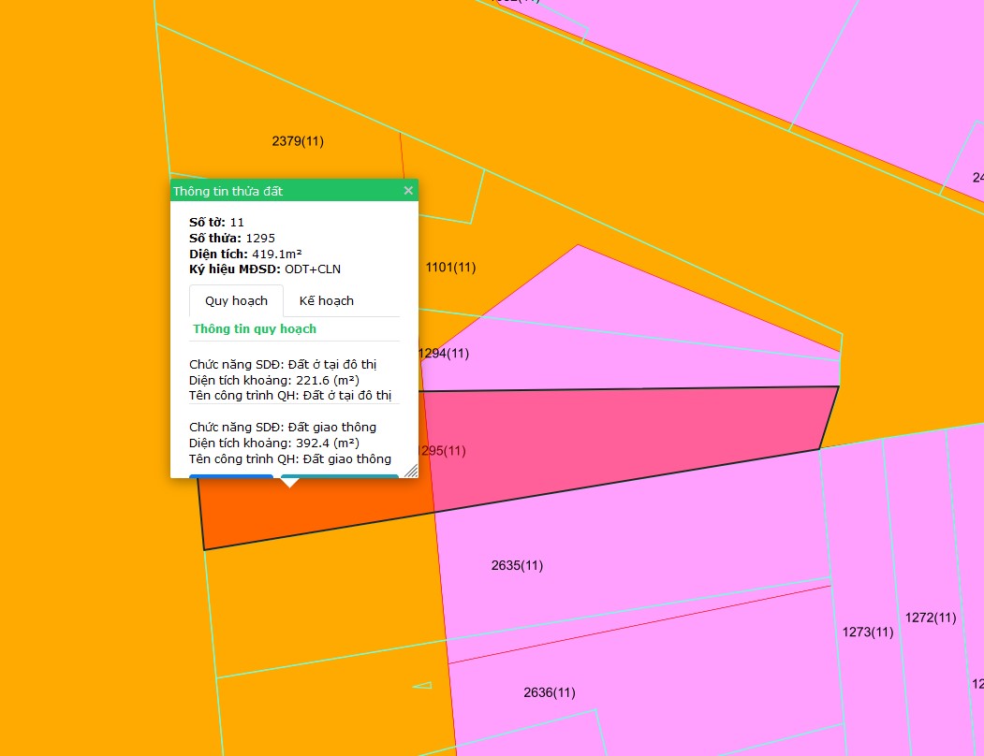Select parcel label 2379(11) on map

pos(298,141)
